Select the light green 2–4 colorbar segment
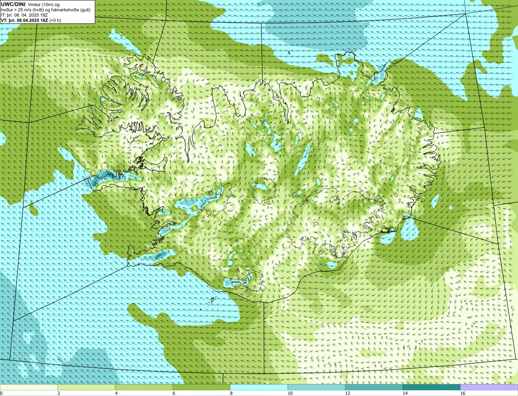Image resolution: width=518 pixels, height=396 pixels. pyautogui.click(x=86, y=387)
